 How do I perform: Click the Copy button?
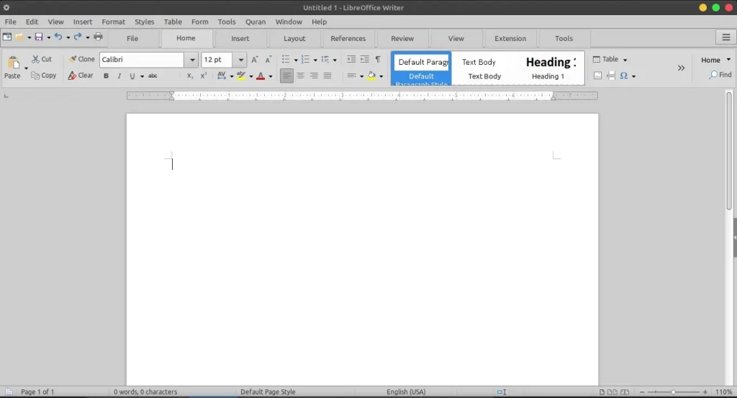click(44, 75)
